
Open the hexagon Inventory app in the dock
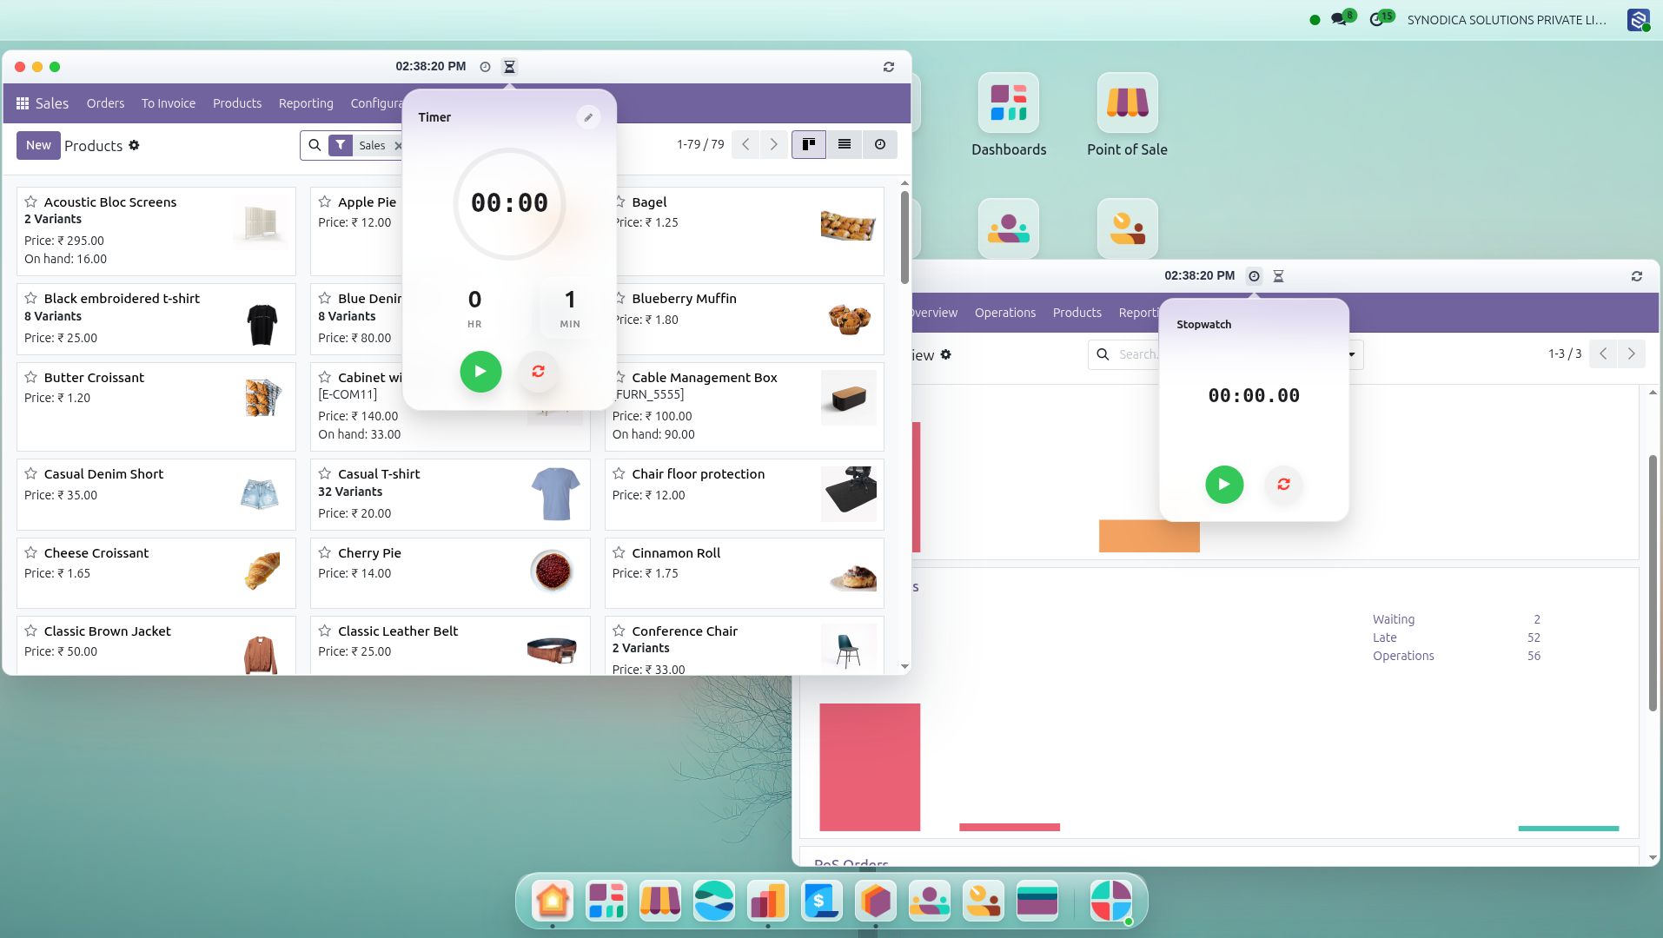[876, 901]
